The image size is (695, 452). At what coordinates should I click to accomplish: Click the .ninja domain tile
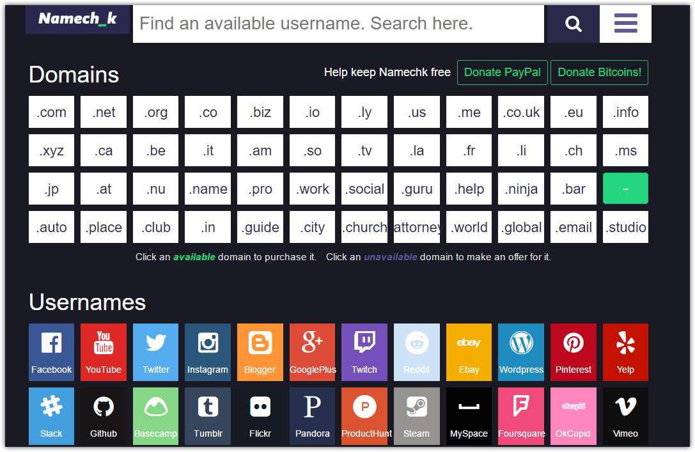tap(521, 189)
